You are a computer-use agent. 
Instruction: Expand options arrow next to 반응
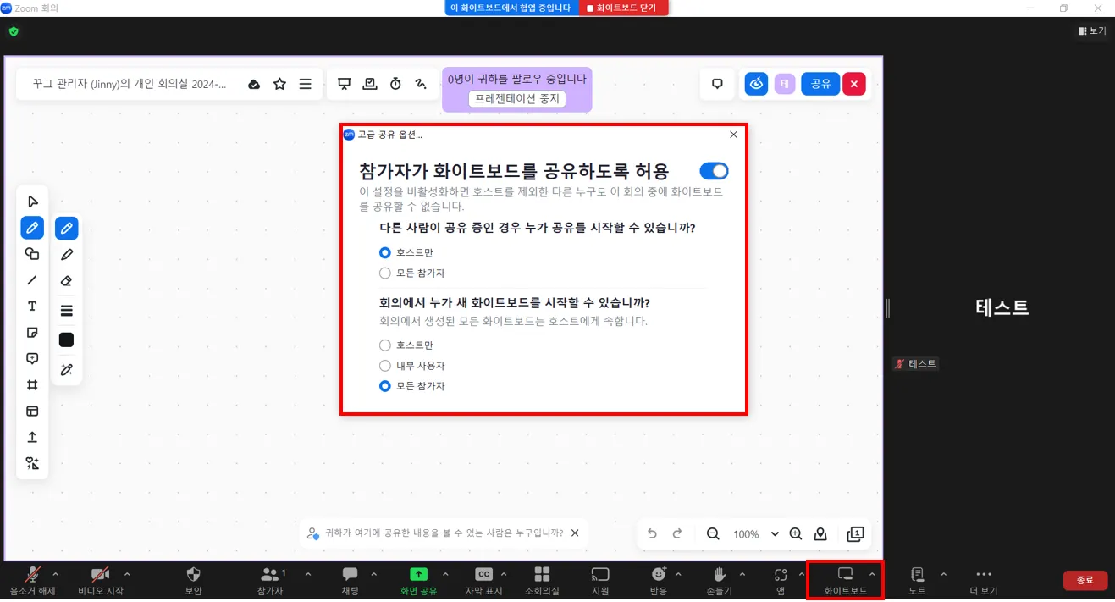[678, 574]
